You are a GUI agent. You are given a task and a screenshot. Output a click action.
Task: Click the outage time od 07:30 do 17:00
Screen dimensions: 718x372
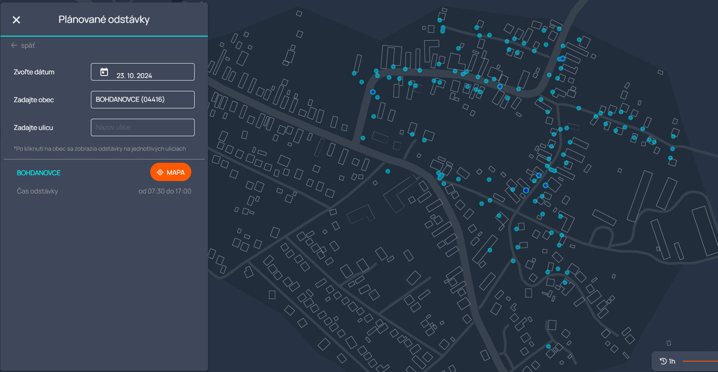(x=165, y=191)
